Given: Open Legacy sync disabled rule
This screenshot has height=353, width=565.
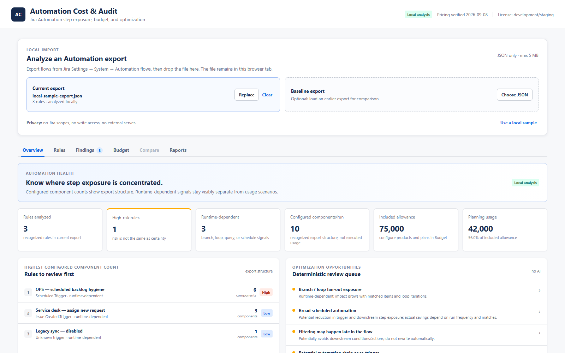Looking at the screenshot, I should coord(148,334).
